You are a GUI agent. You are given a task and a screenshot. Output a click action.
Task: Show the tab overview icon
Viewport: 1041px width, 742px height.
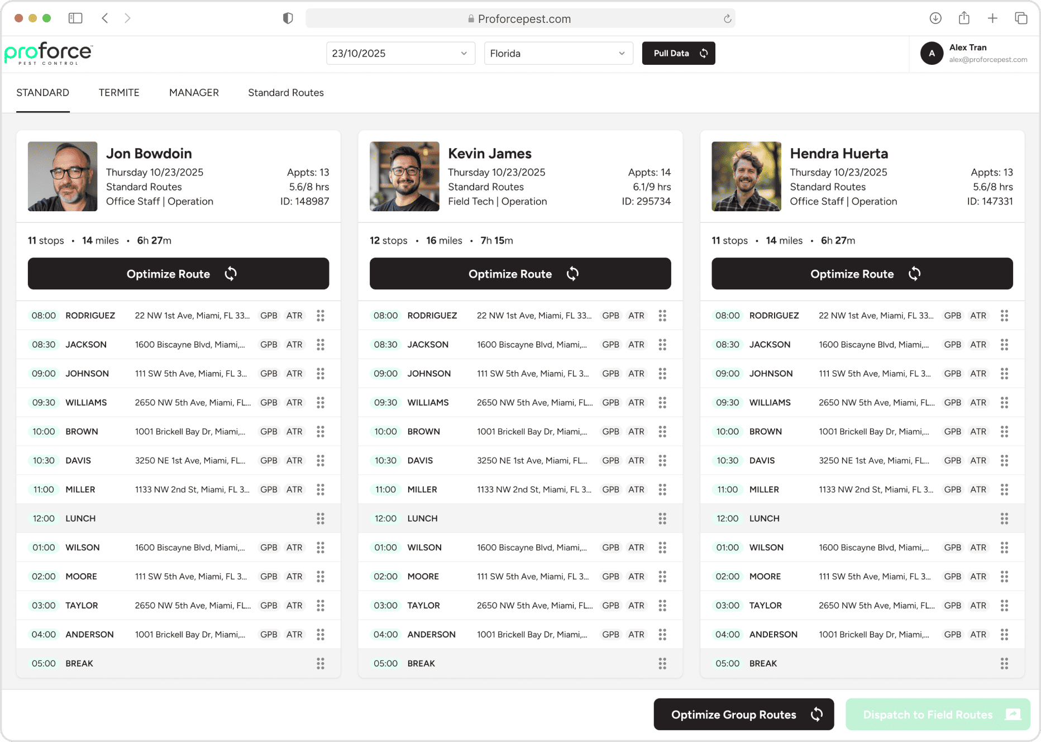click(x=1021, y=18)
